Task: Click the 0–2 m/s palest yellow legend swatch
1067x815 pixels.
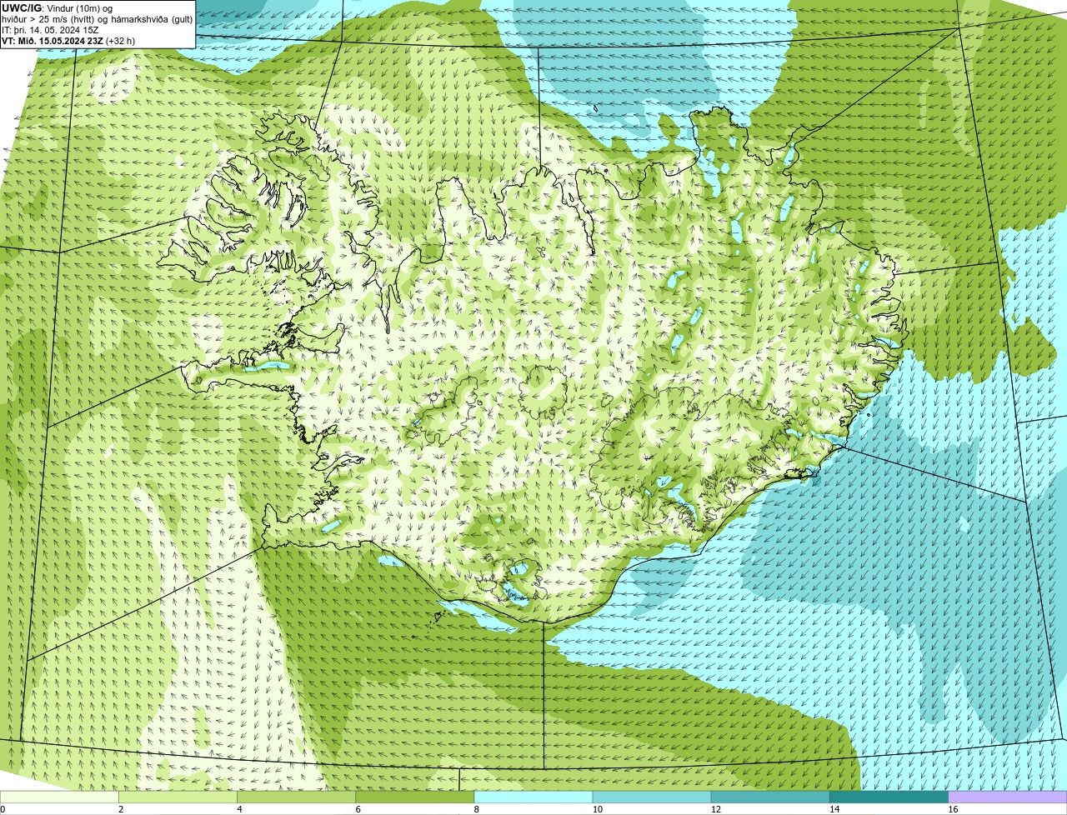Action: click(60, 797)
